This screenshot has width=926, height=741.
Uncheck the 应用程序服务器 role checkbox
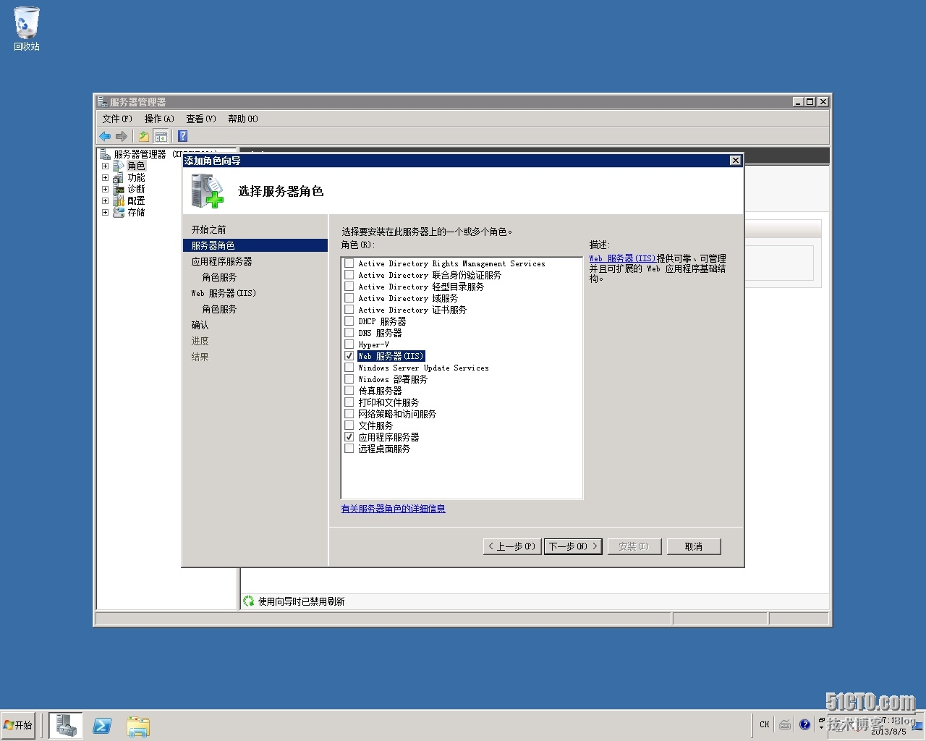pos(349,437)
